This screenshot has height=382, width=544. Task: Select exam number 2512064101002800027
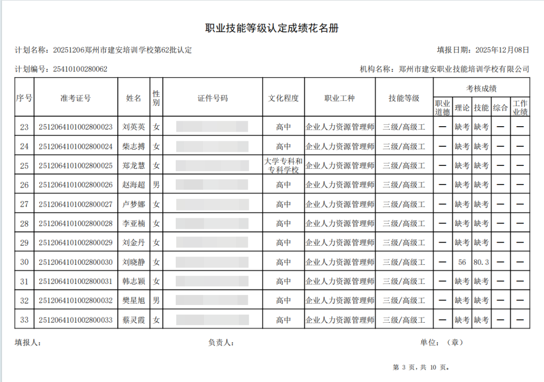click(76, 205)
